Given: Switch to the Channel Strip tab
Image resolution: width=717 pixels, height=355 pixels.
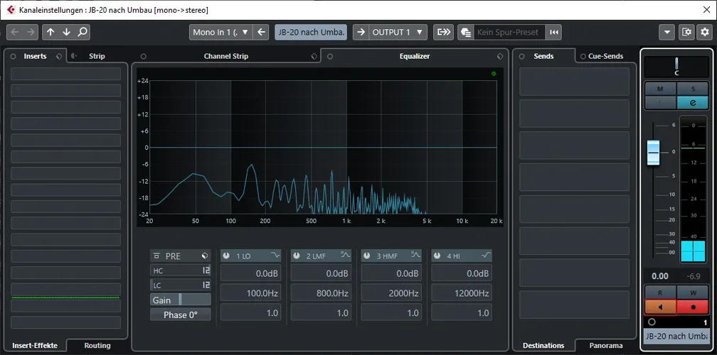Looking at the screenshot, I should click(225, 56).
